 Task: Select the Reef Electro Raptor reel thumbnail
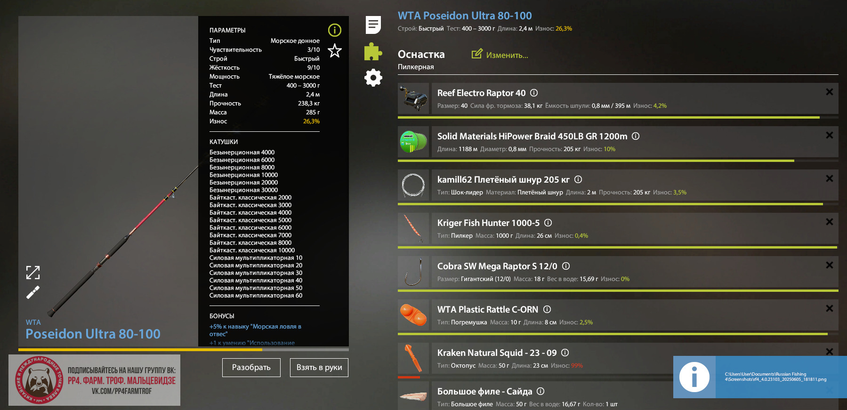[413, 98]
